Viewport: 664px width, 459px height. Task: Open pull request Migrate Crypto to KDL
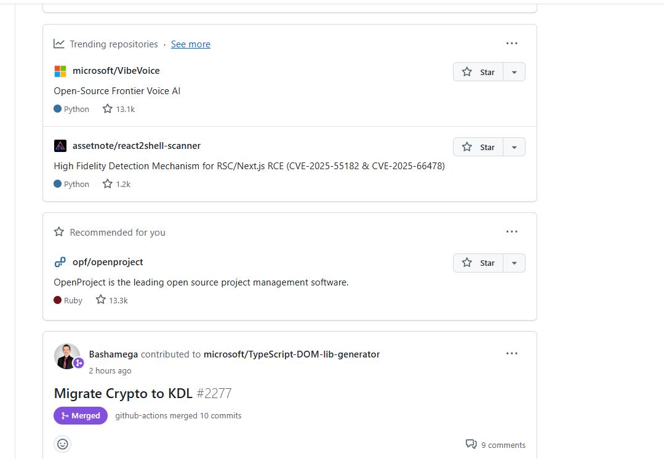click(123, 393)
